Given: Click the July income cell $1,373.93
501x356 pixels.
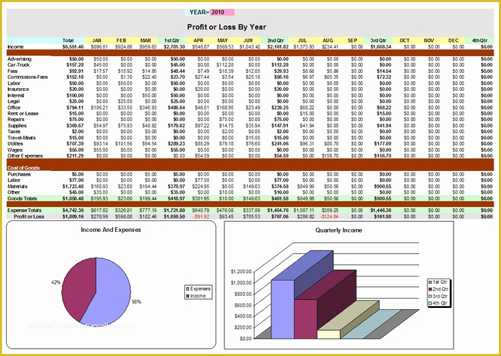Looking at the screenshot, I should pos(304,47).
